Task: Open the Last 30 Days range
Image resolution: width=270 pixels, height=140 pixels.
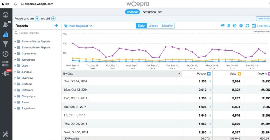Action: [x=263, y=26]
